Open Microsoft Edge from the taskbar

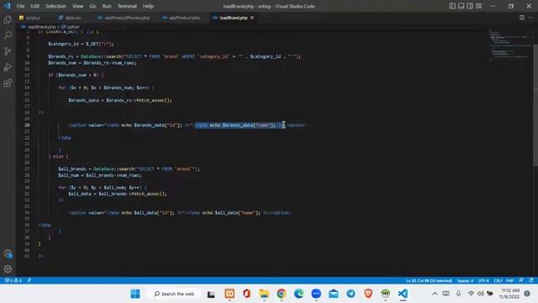click(x=299, y=294)
